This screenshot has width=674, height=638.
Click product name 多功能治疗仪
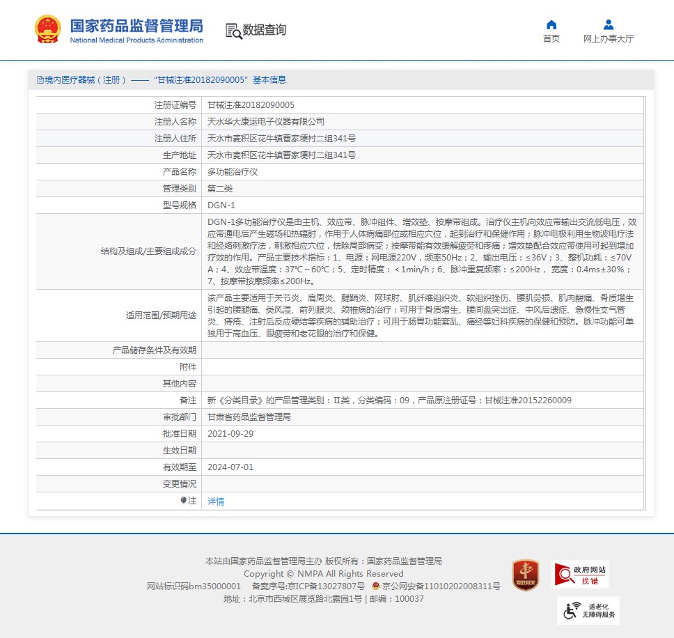tap(233, 172)
